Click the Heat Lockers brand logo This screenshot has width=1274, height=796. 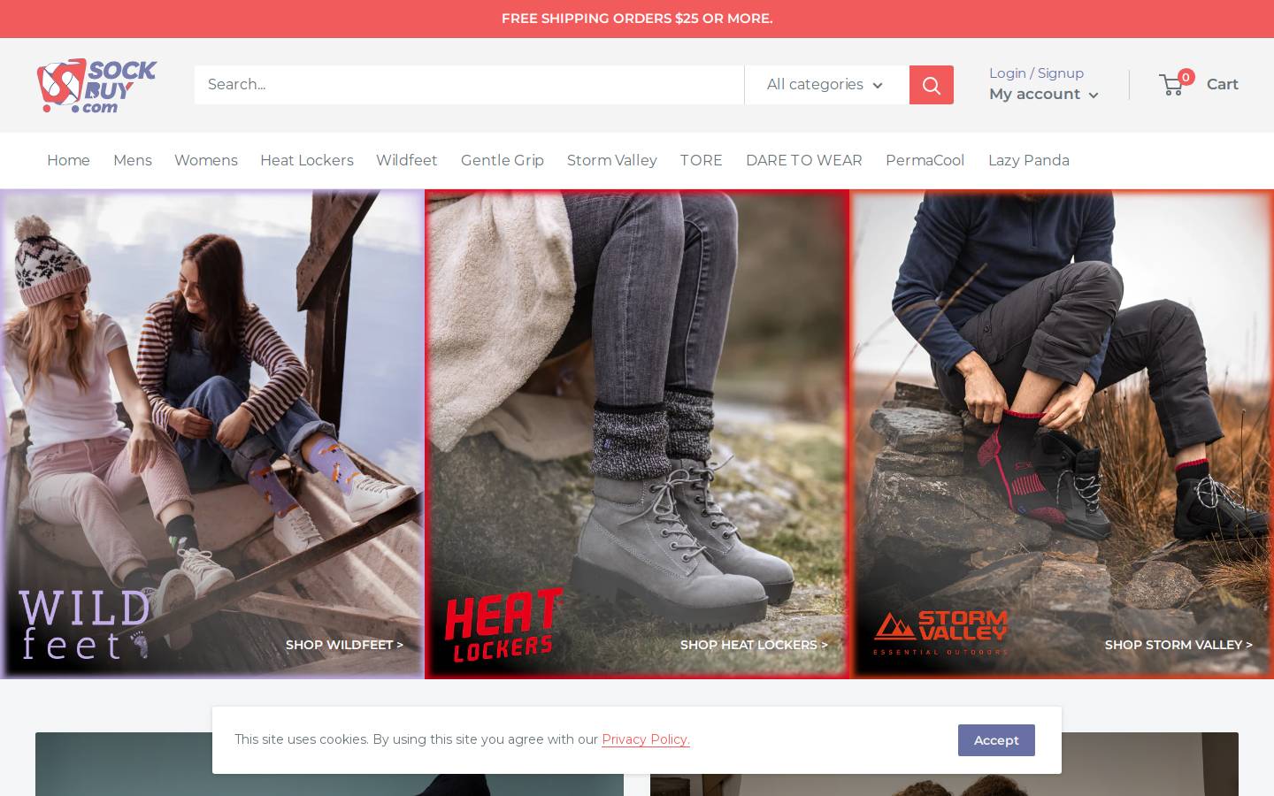pyautogui.click(x=503, y=625)
